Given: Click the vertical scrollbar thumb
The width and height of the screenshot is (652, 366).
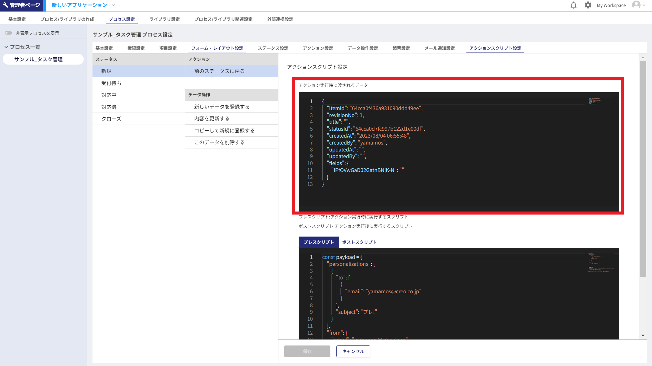Looking at the screenshot, I should coord(643,169).
